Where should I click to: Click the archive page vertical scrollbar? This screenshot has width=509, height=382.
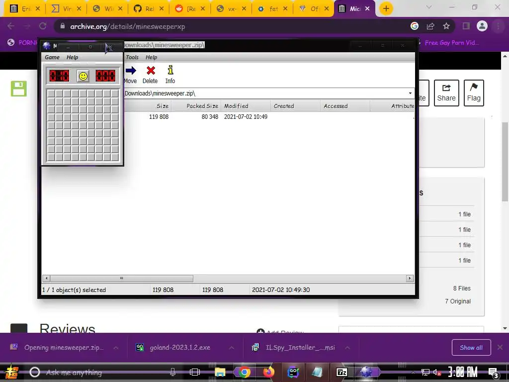(505, 162)
